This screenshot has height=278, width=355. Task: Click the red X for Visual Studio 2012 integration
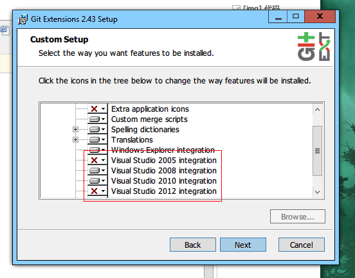[x=94, y=191]
